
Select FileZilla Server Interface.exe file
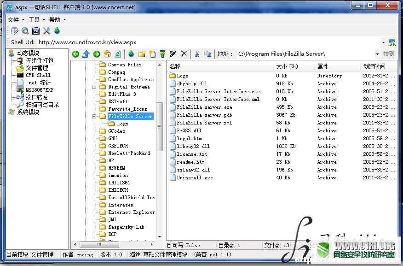[x=218, y=91]
